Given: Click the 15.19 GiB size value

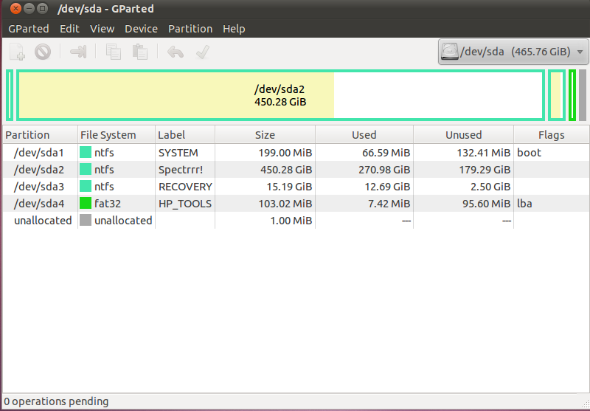Looking at the screenshot, I should click(289, 187).
